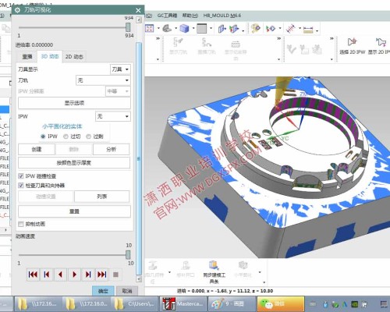Click the 2D IPW icon with pink arrows

352,42
